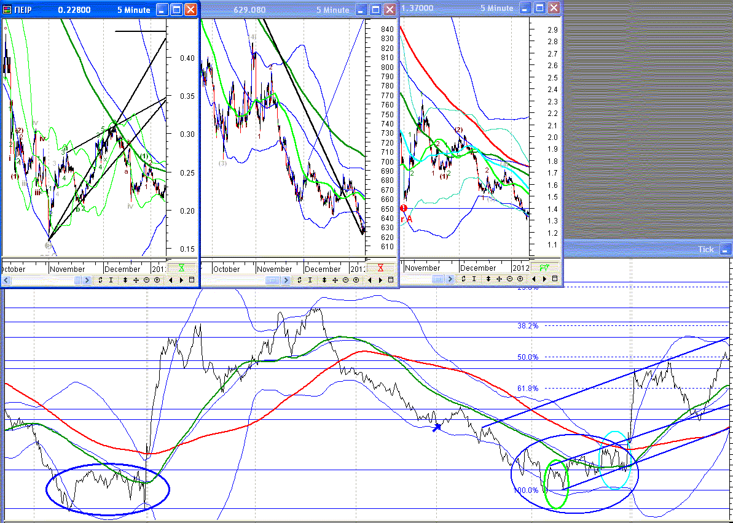Zoom in using plus icon in 1.37000 chart
This screenshot has width=733, height=523.
520,279
